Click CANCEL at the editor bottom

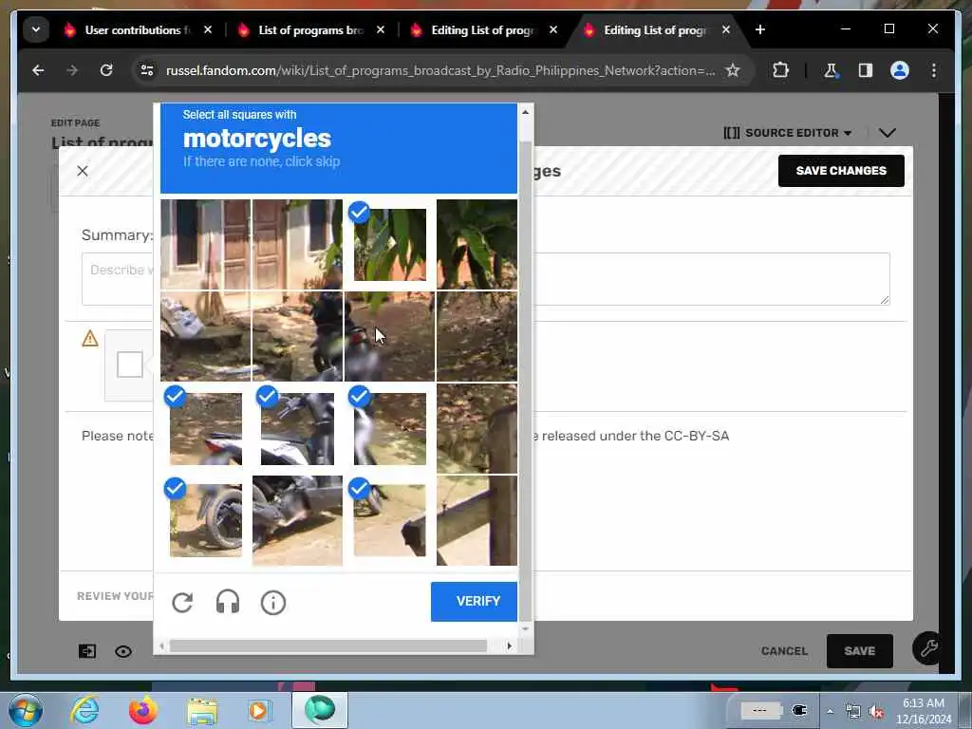[x=784, y=651]
